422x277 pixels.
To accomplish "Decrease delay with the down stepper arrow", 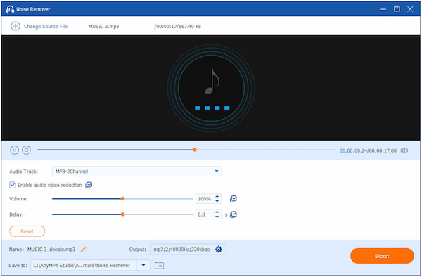I will tap(217, 217).
